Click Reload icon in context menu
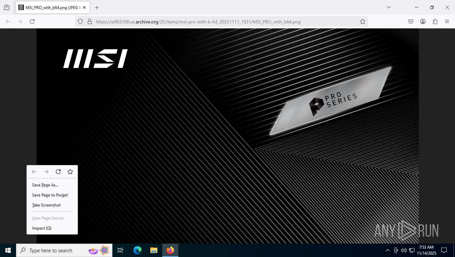 click(58, 172)
